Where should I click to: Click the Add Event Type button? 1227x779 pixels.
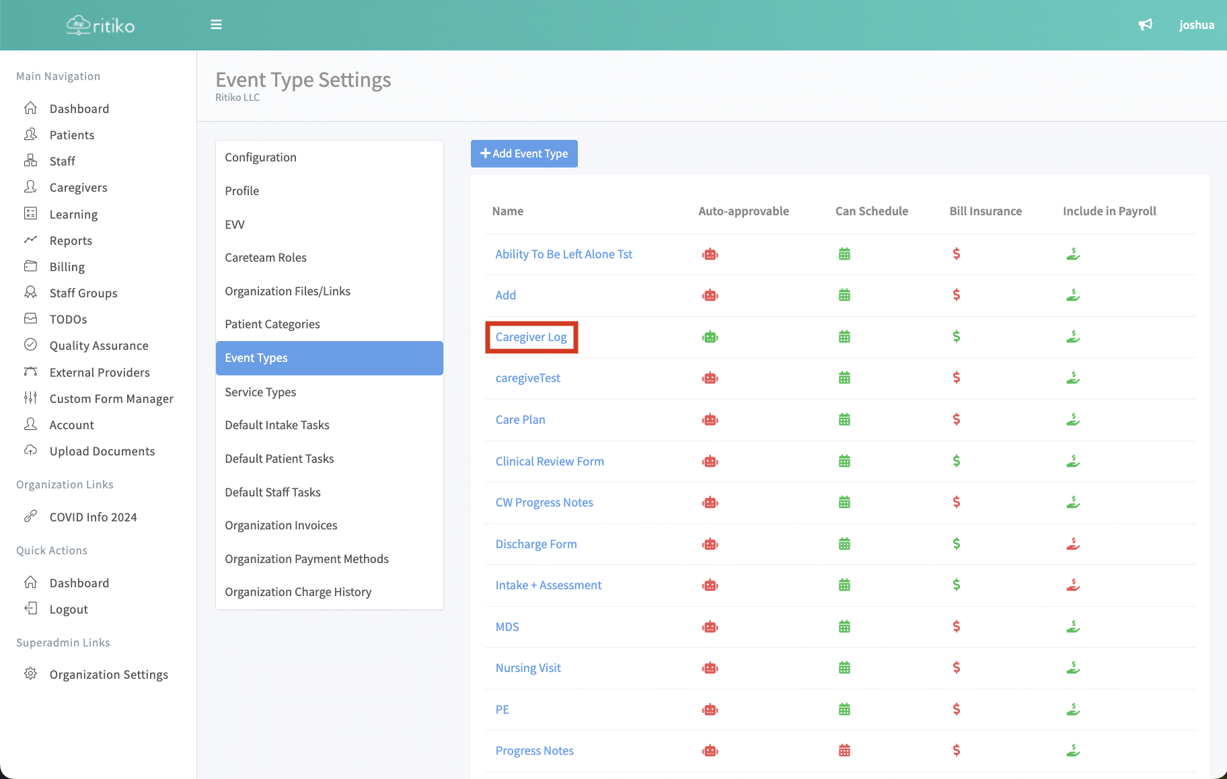tap(524, 154)
